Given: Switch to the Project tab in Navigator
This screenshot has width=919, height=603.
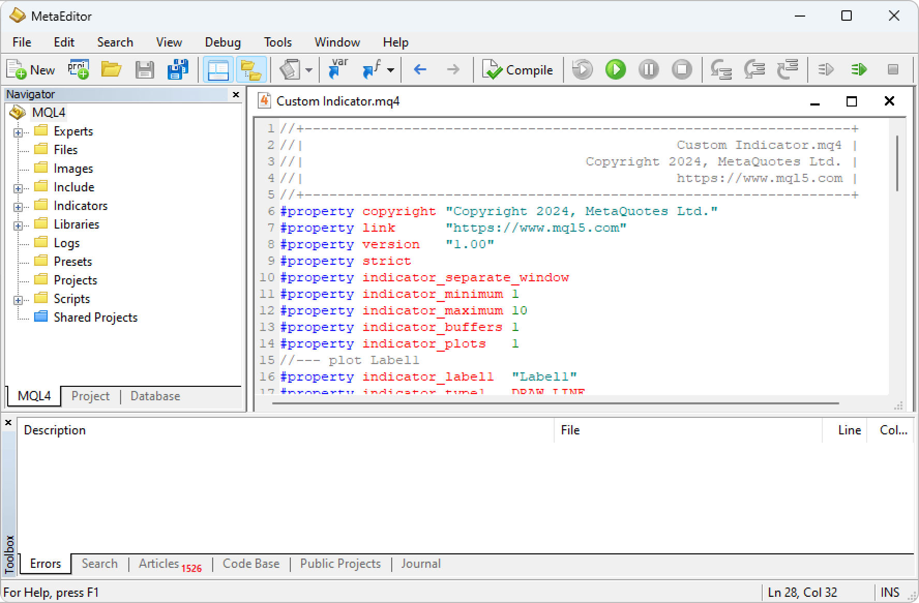Looking at the screenshot, I should click(91, 396).
